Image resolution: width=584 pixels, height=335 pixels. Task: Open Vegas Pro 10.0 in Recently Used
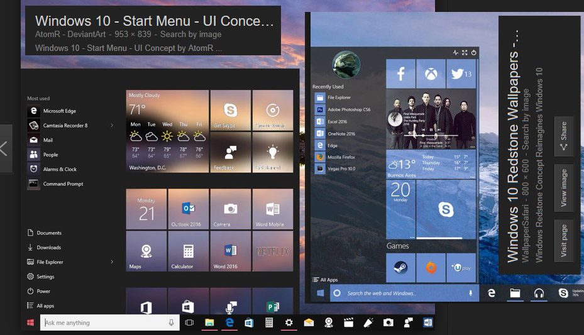click(x=335, y=168)
